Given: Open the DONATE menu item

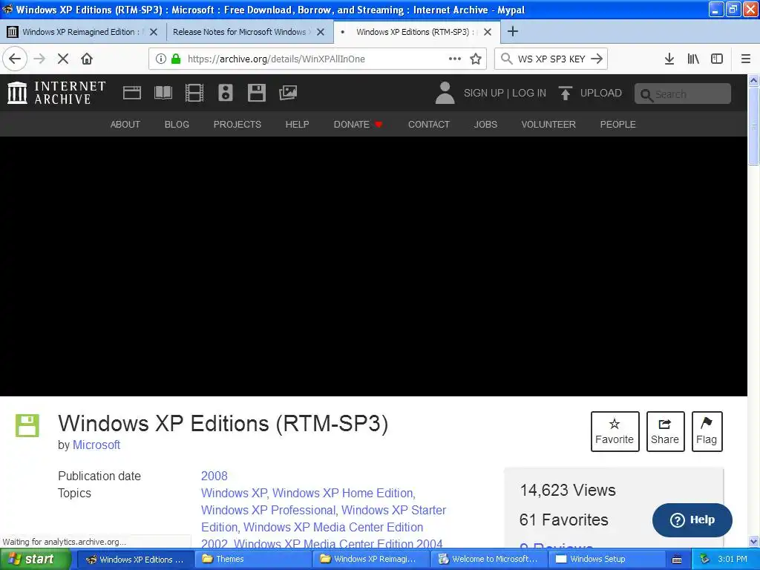Looking at the screenshot, I should [358, 124].
